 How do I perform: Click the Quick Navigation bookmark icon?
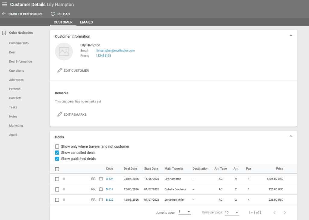4,33
